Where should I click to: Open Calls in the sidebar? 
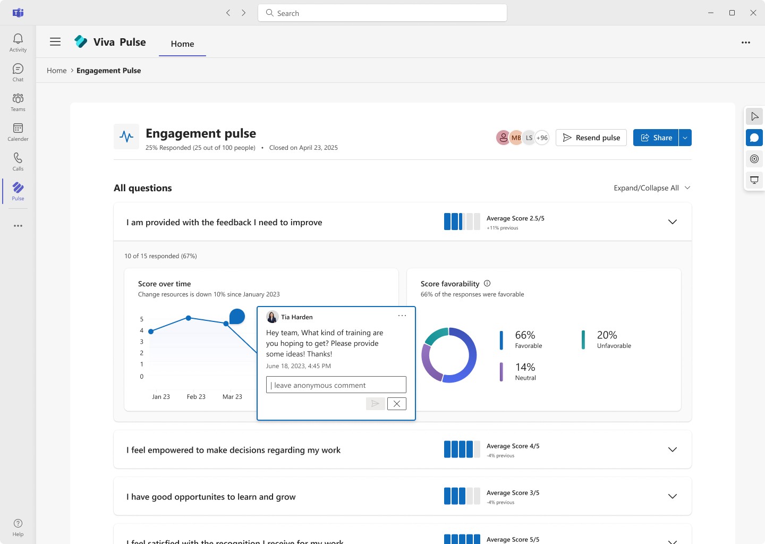point(18,161)
